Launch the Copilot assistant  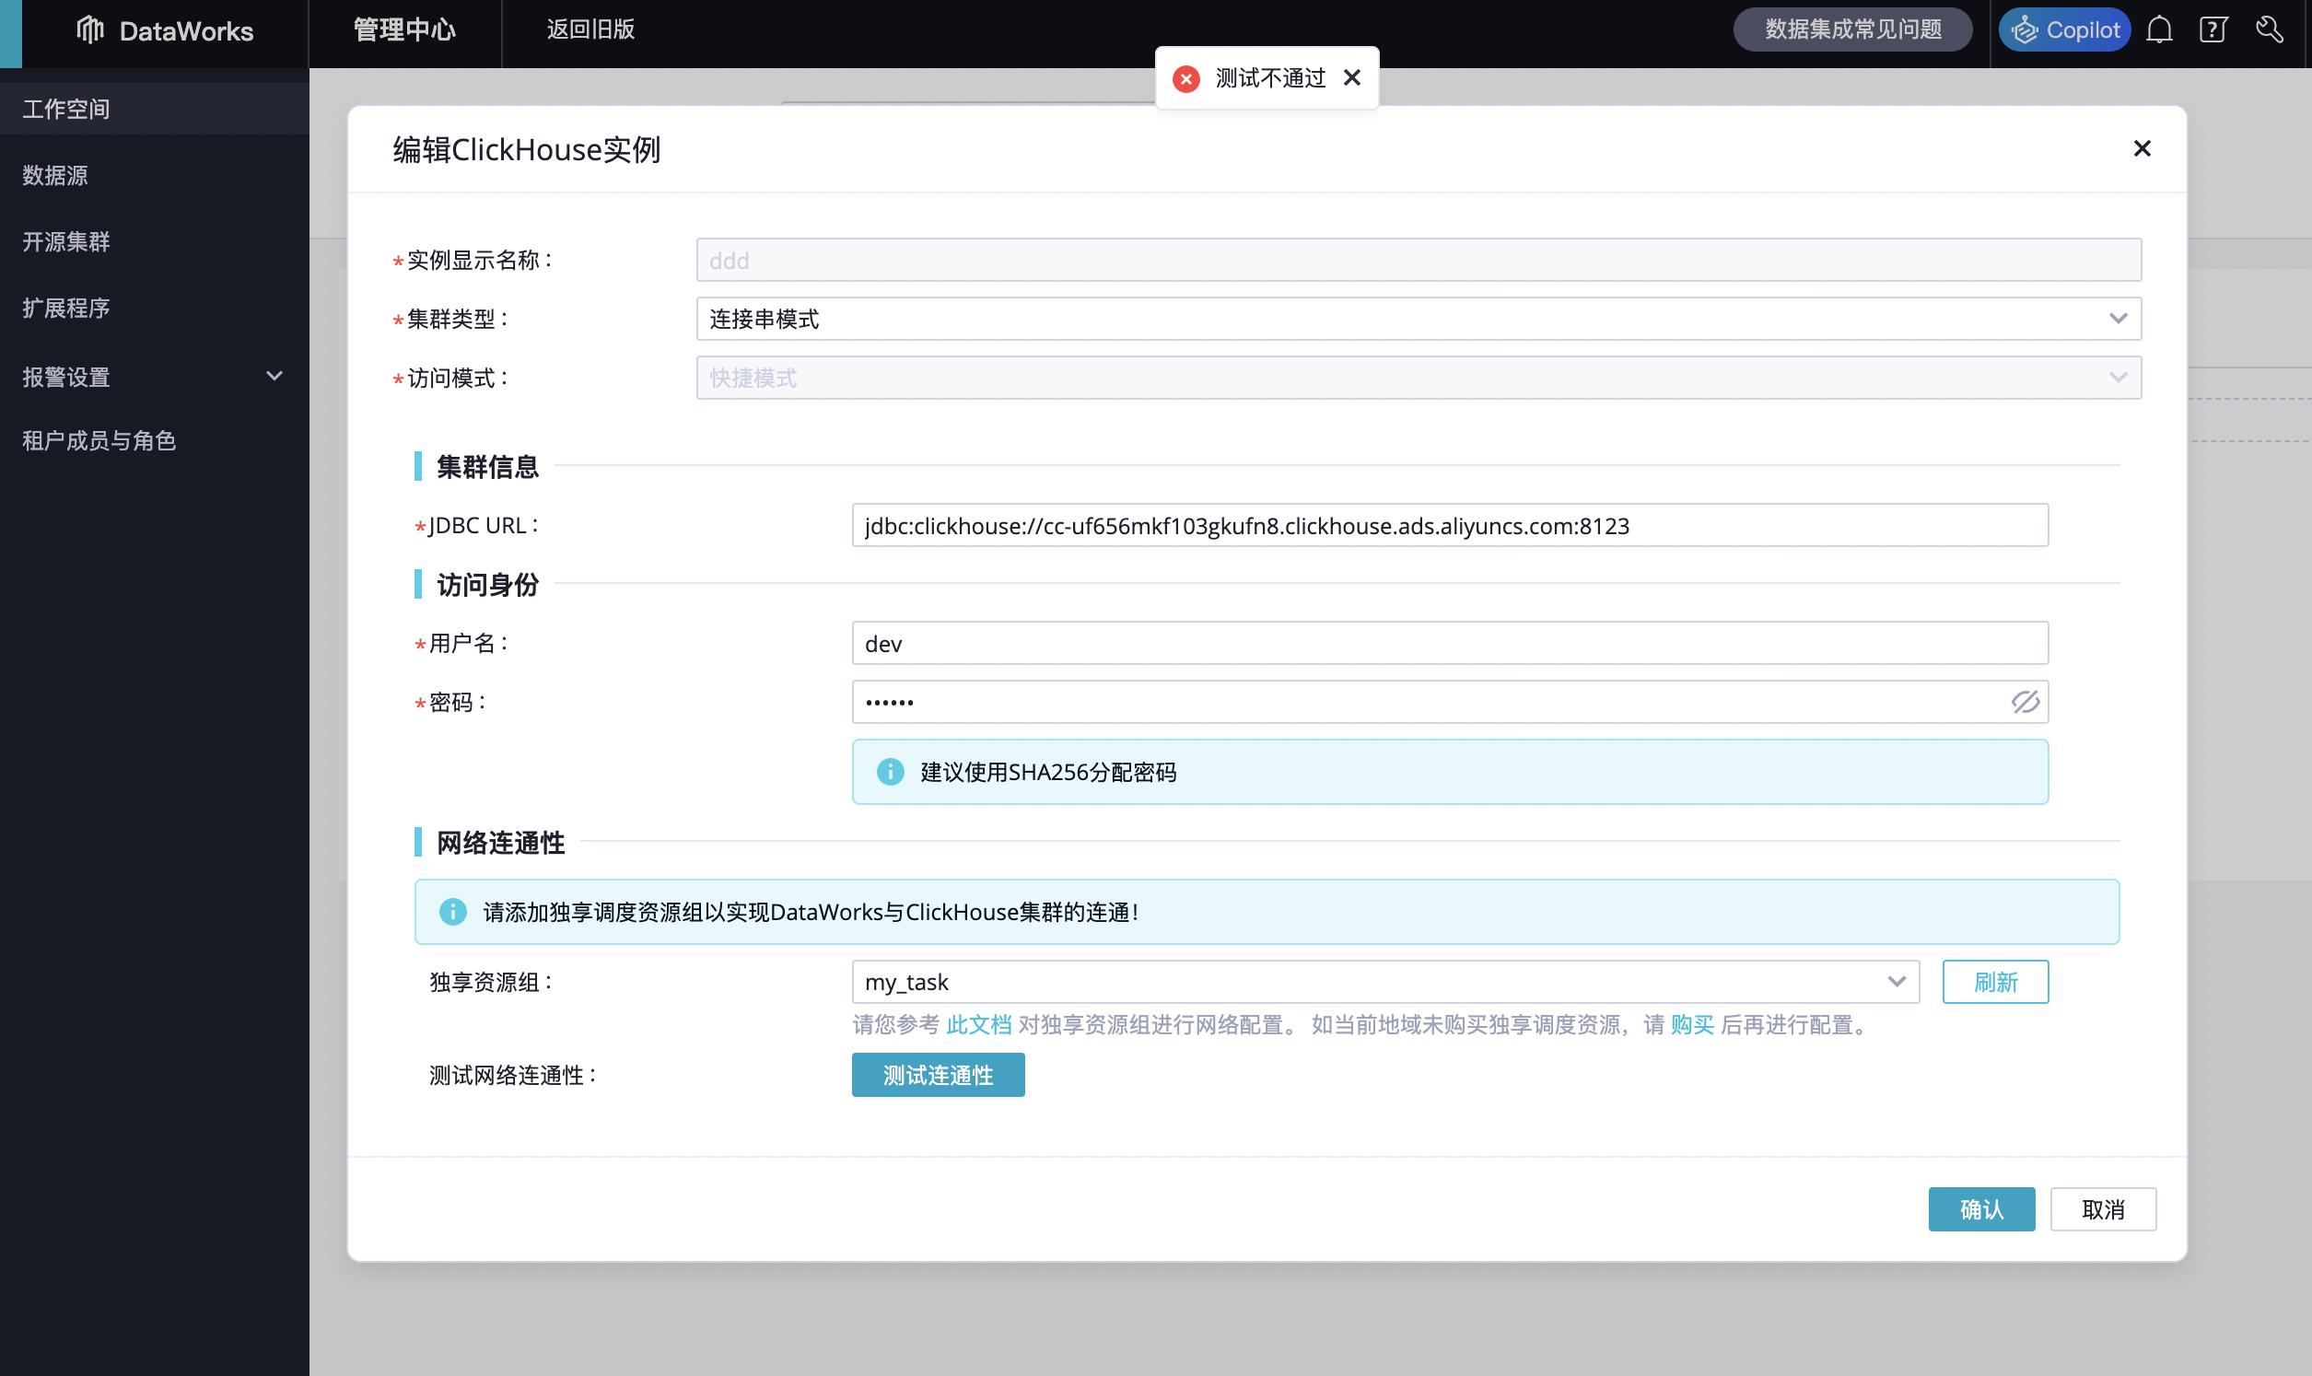pyautogui.click(x=2063, y=29)
